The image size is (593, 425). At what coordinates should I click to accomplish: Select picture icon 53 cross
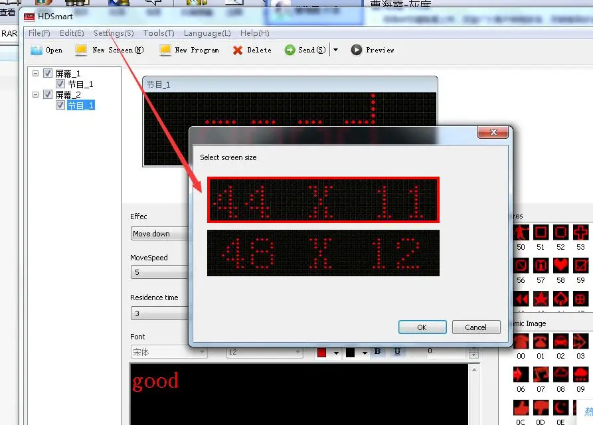tap(580, 232)
